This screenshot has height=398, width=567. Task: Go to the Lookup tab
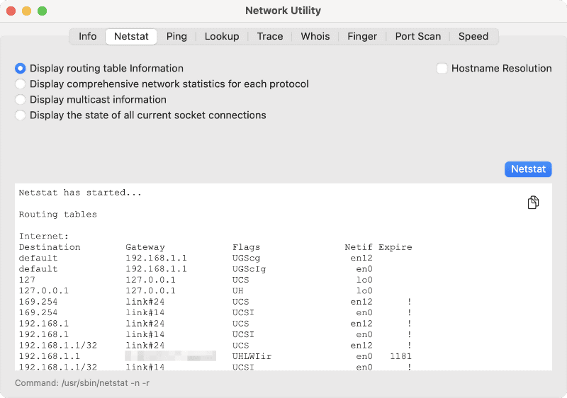click(x=222, y=37)
